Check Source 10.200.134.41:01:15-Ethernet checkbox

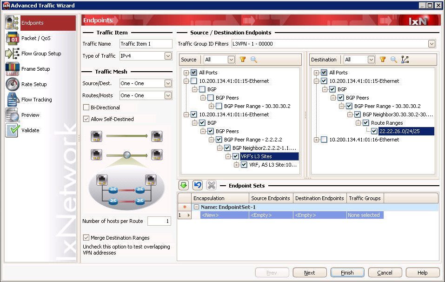tap(194, 81)
